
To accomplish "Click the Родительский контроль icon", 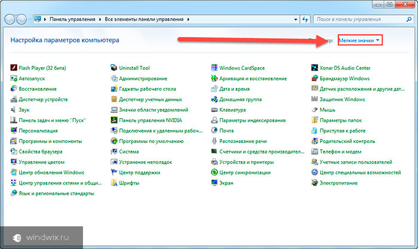I will pyautogui.click(x=315, y=141).
